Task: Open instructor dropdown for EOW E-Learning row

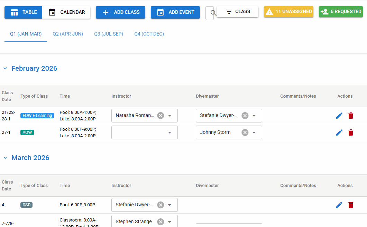Action: 170,116
